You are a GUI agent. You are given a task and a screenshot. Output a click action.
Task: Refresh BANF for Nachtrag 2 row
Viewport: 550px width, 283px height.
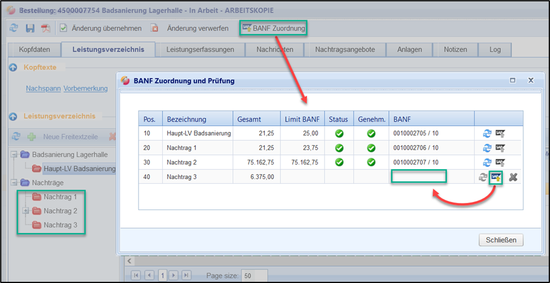(x=487, y=162)
